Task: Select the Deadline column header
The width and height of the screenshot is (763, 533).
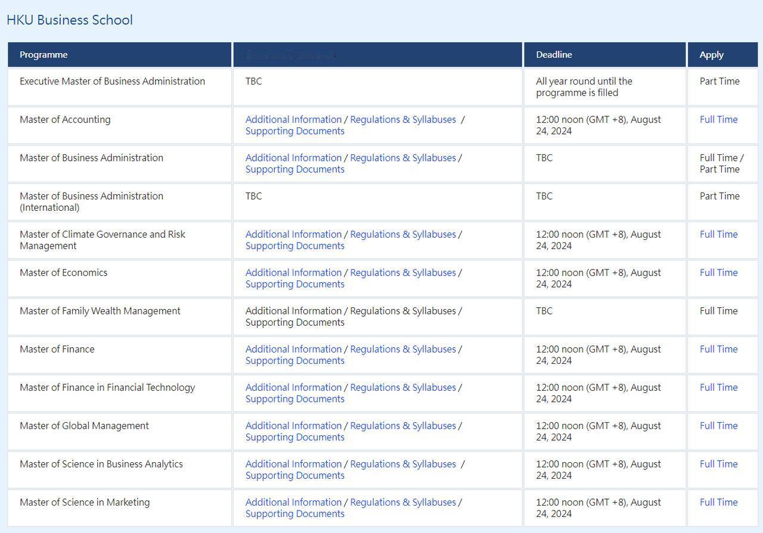Action: (604, 55)
